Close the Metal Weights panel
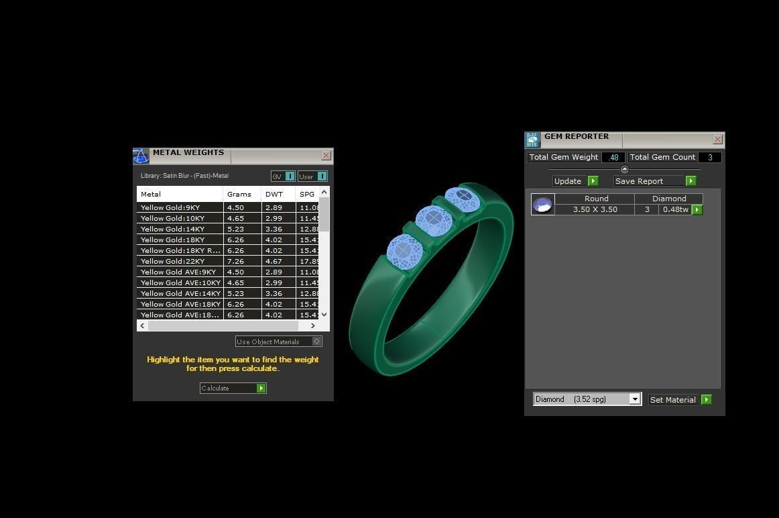779x518 pixels. click(x=326, y=156)
